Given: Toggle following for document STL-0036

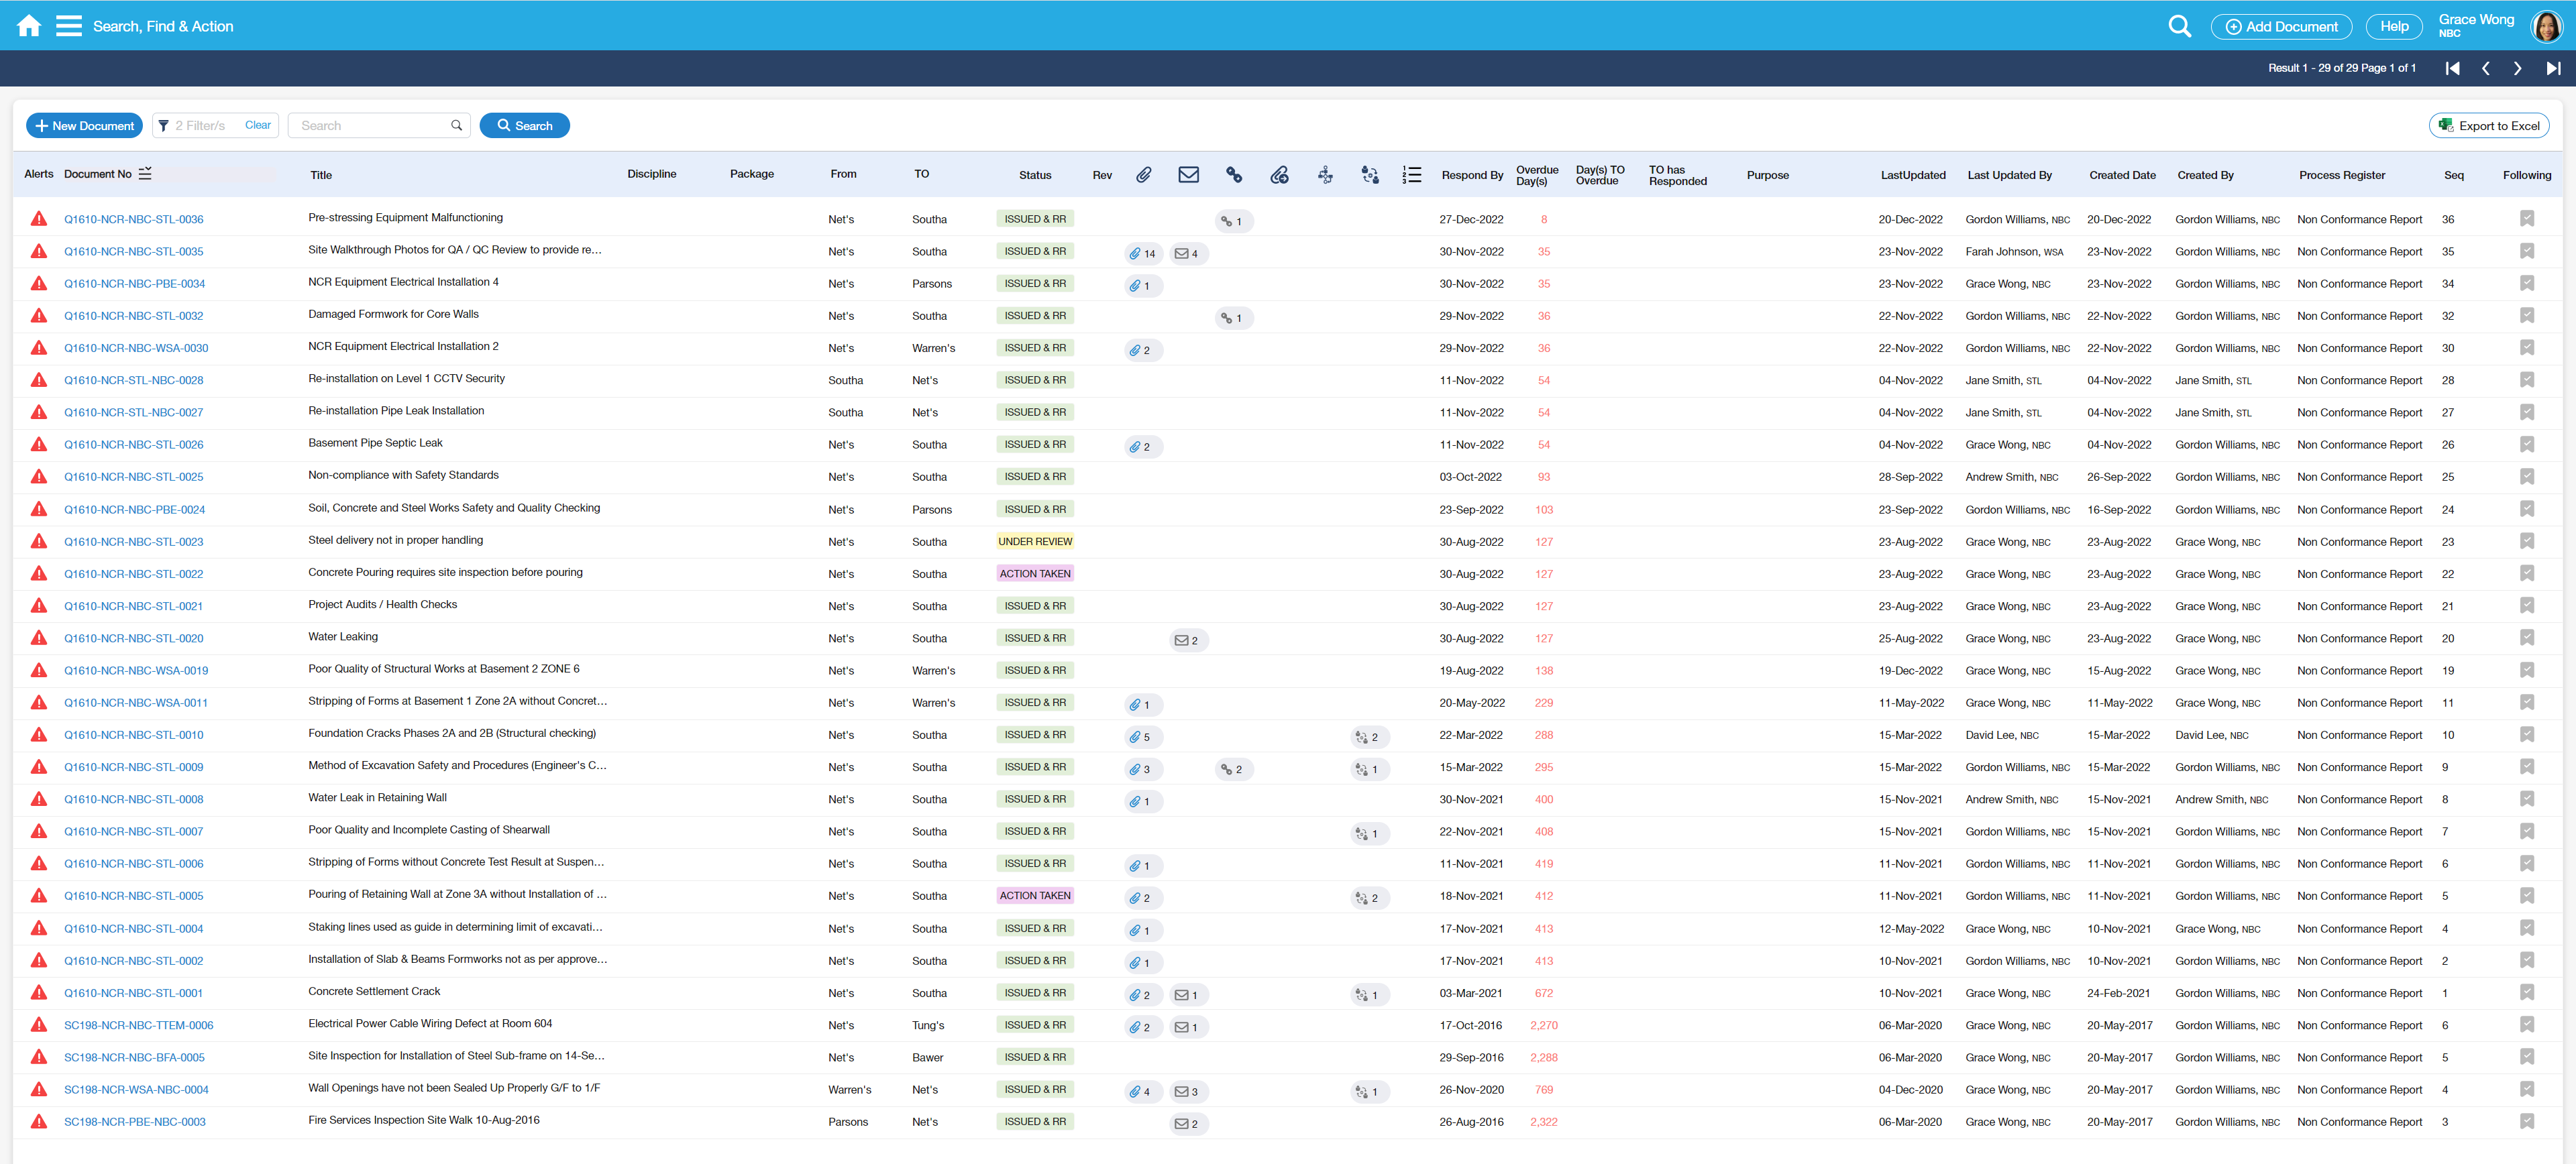Looking at the screenshot, I should (x=2526, y=219).
